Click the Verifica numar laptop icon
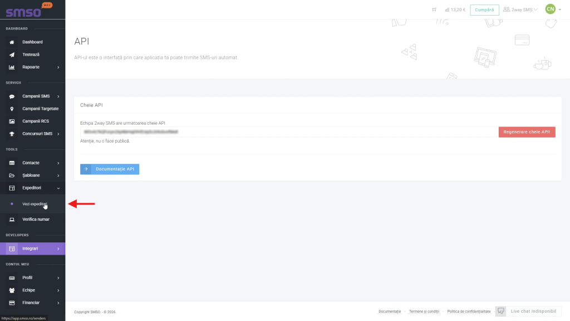The image size is (570, 321). pyautogui.click(x=12, y=220)
